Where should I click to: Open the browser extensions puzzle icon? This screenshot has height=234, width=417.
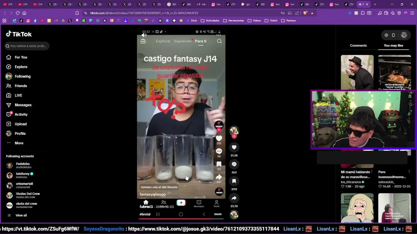pos(363,13)
